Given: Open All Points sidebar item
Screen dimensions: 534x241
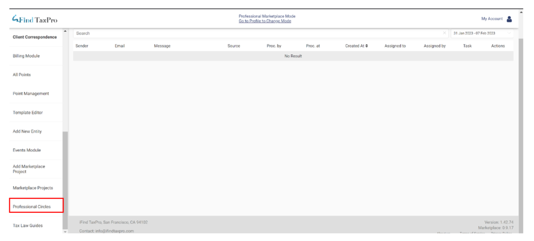Looking at the screenshot, I should click(22, 75).
